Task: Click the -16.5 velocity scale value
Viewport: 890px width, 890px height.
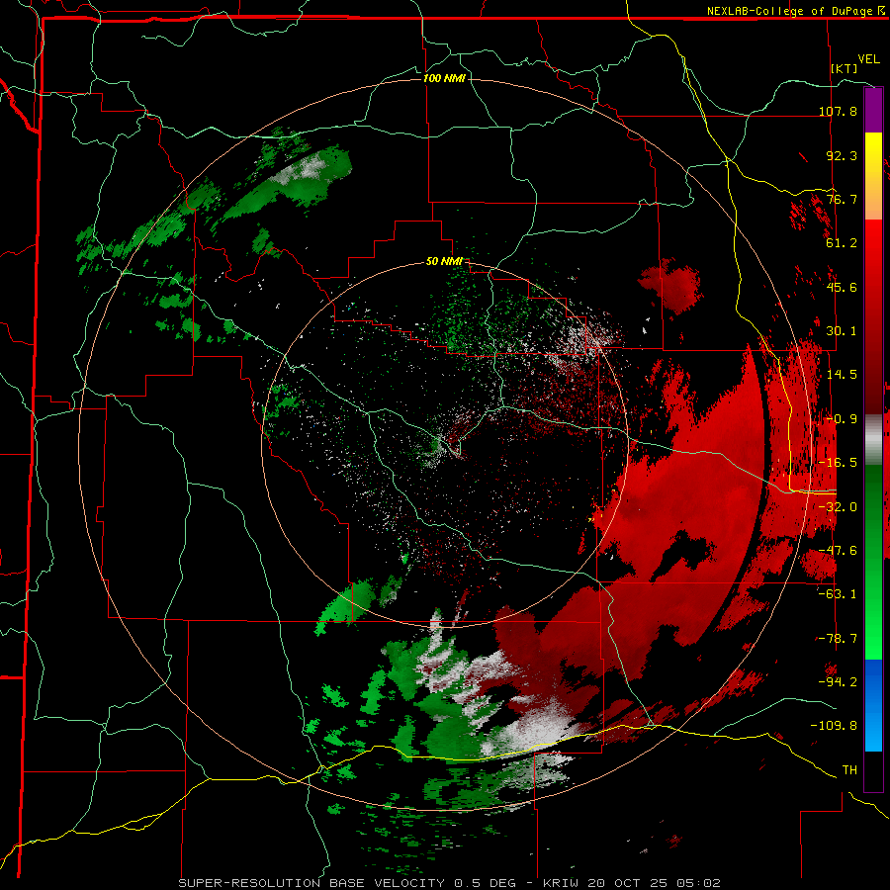Action: 839,463
